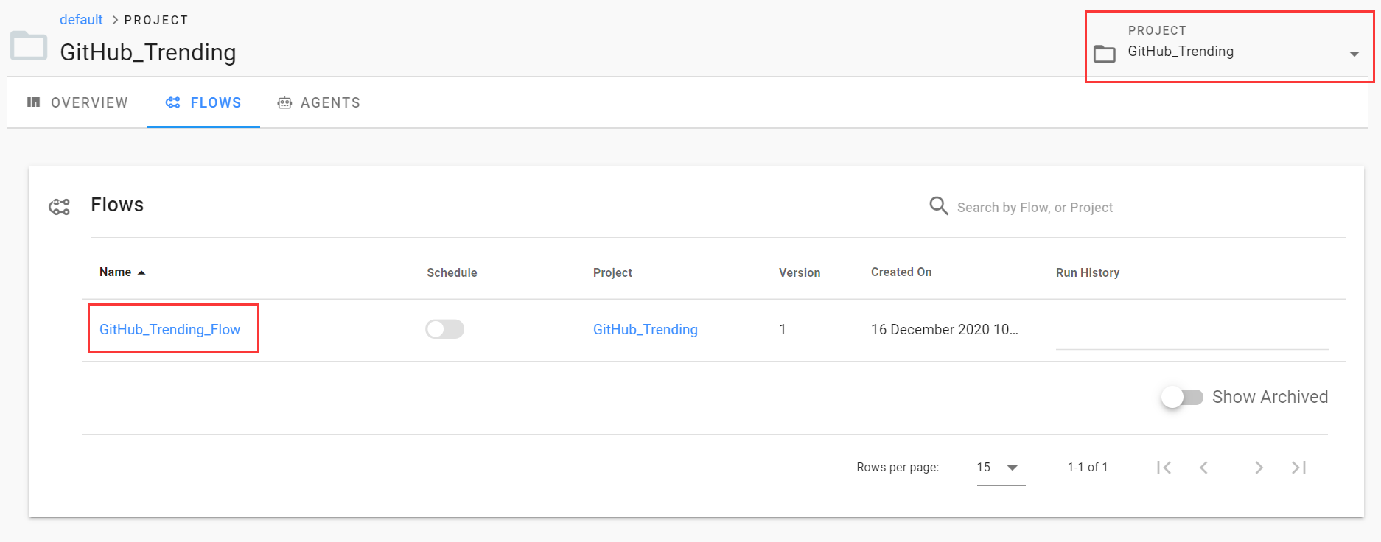Click the Run History column header

point(1088,272)
